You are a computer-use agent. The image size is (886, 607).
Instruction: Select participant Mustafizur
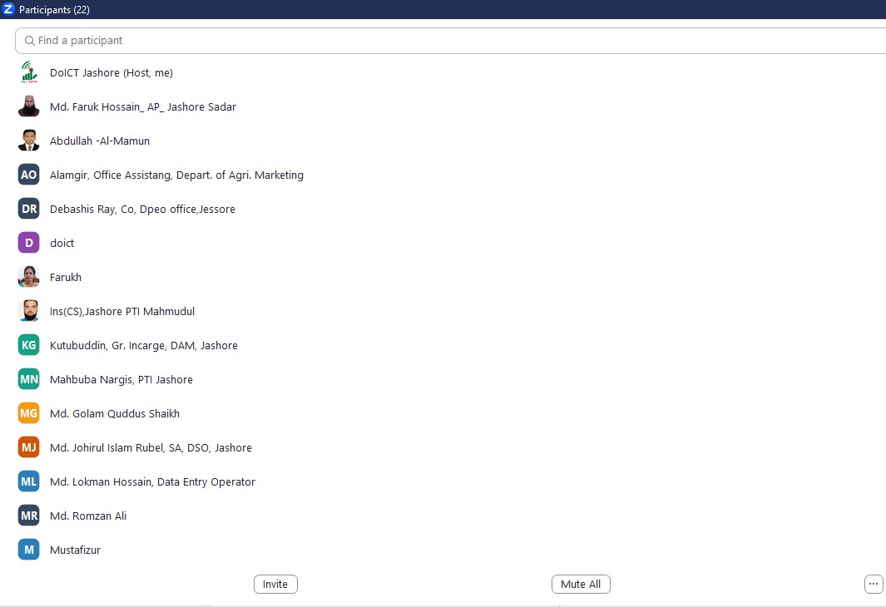(x=75, y=550)
